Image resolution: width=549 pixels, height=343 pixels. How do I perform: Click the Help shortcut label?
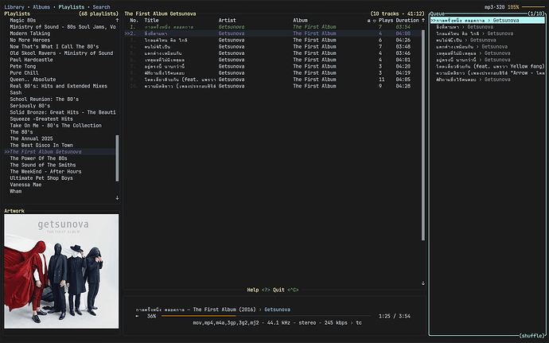point(253,290)
